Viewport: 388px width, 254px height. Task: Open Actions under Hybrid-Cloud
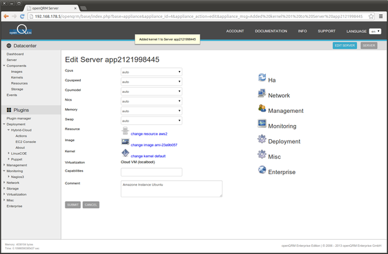coord(21,136)
